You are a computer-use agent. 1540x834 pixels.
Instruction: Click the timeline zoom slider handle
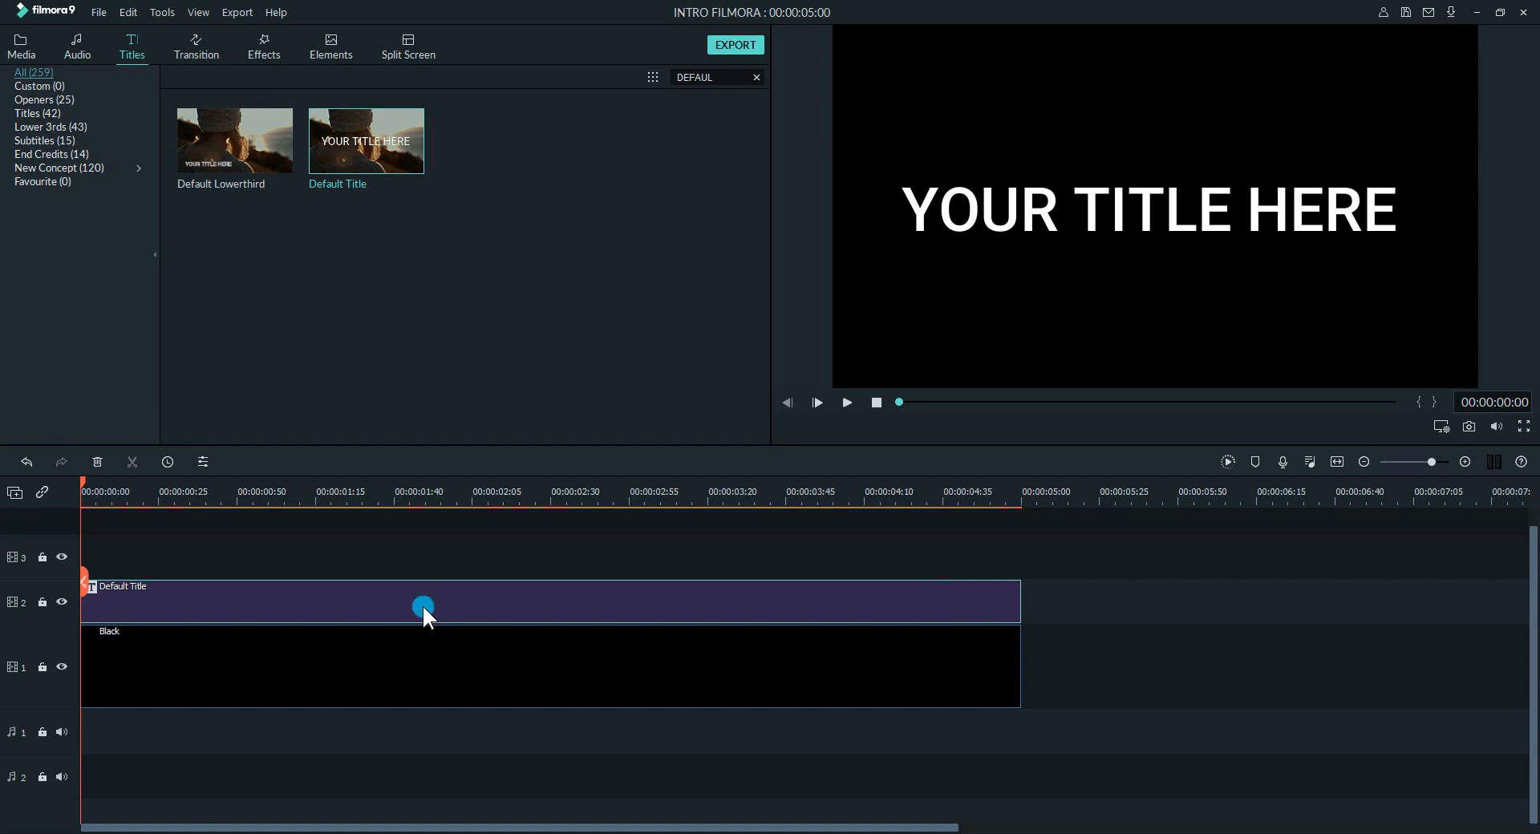tap(1431, 462)
